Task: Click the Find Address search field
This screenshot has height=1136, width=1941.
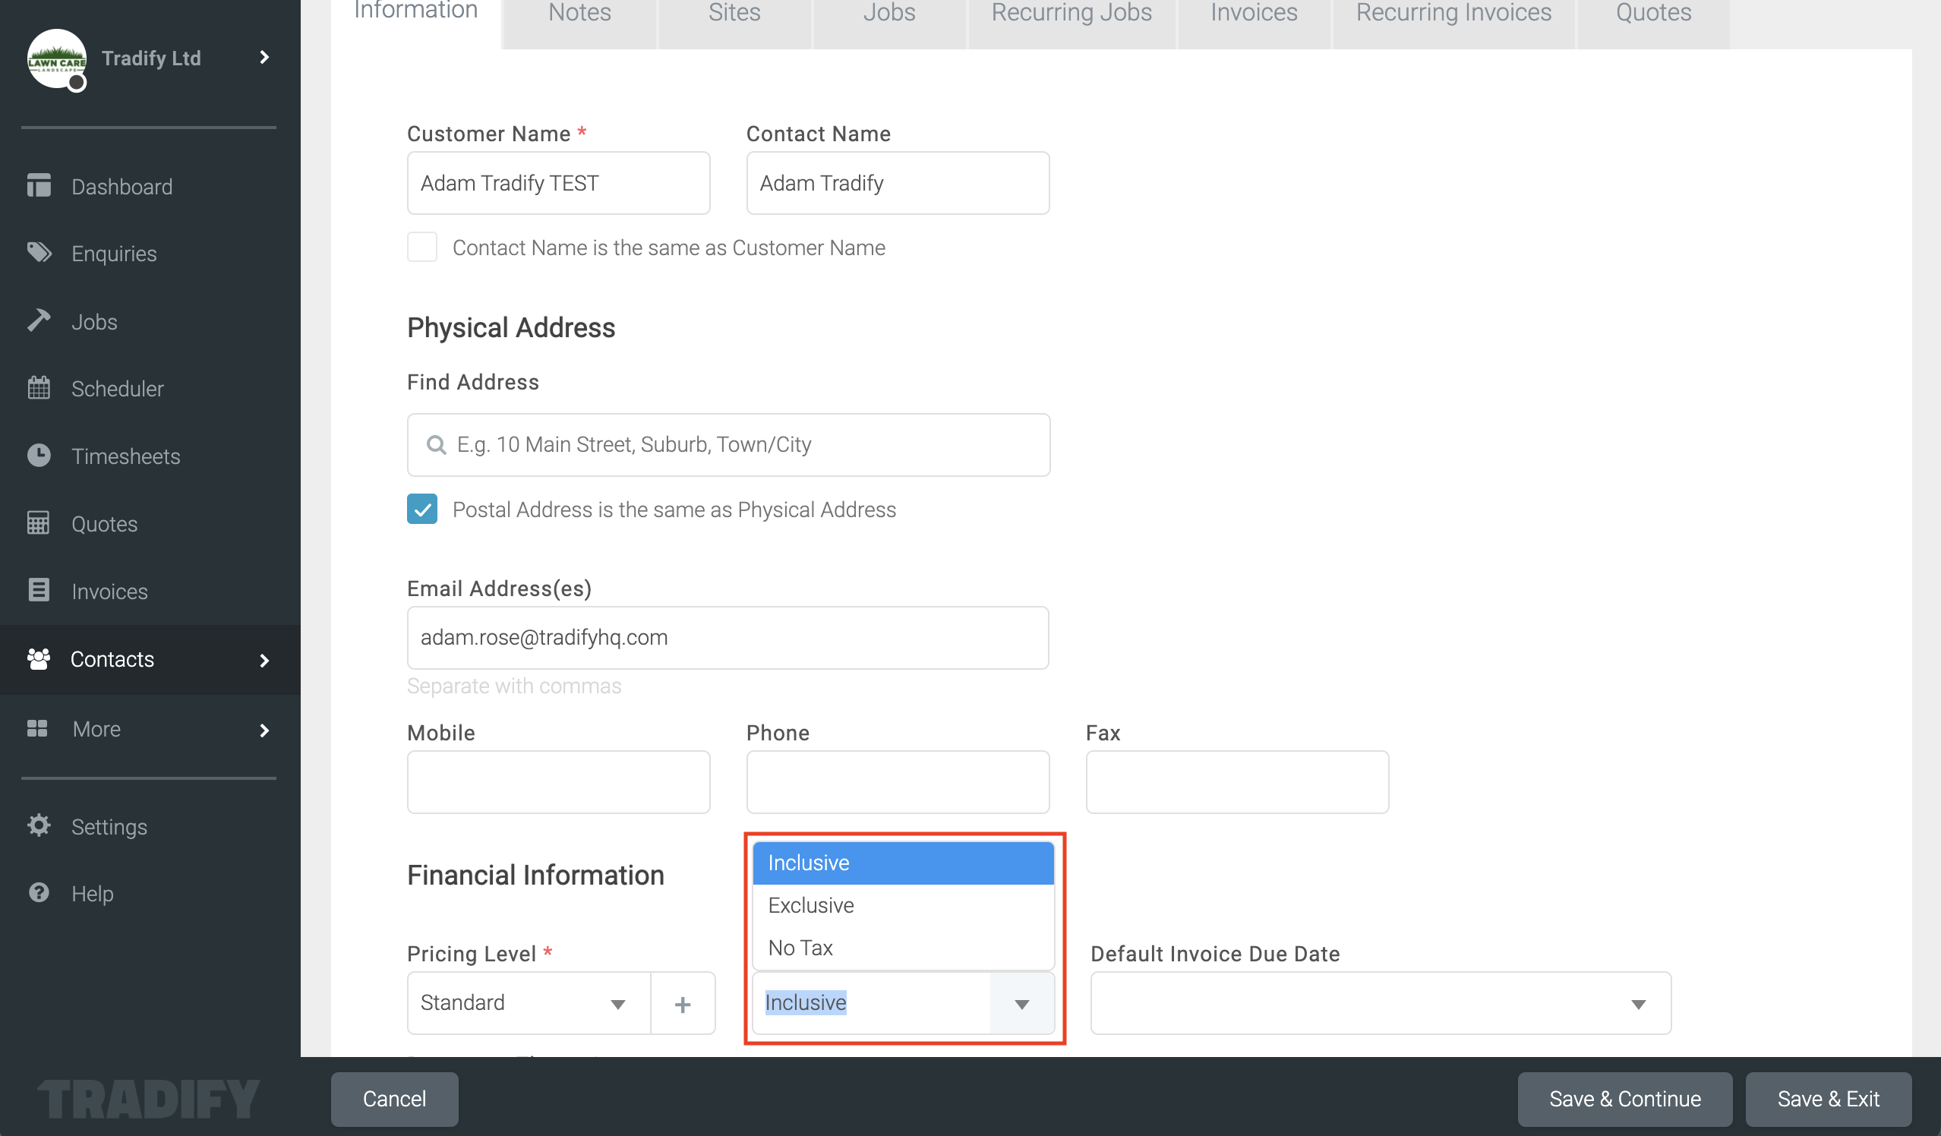Action: pos(727,445)
